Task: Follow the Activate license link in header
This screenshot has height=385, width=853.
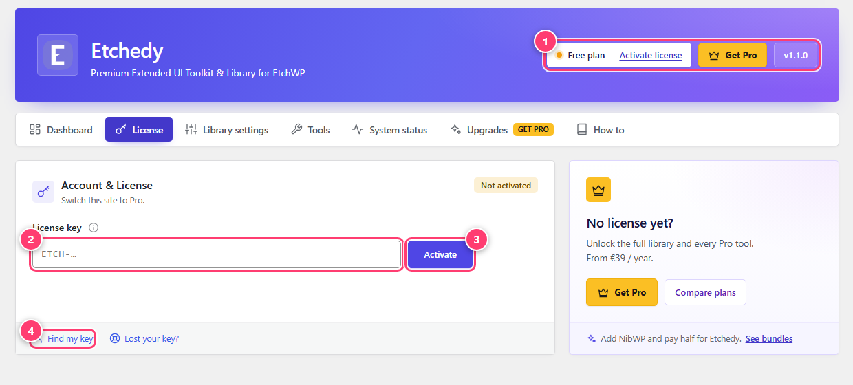Action: click(x=651, y=55)
